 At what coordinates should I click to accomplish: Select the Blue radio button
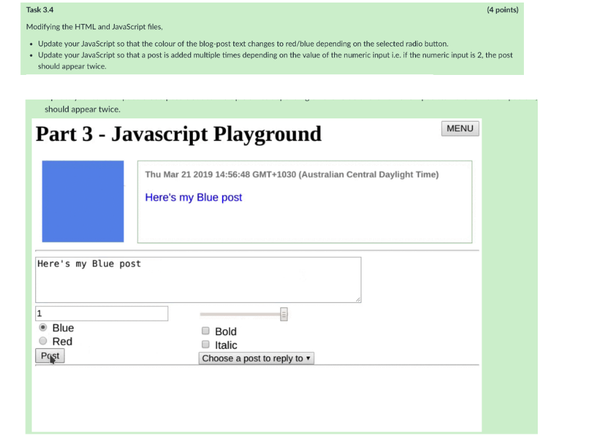click(x=42, y=328)
